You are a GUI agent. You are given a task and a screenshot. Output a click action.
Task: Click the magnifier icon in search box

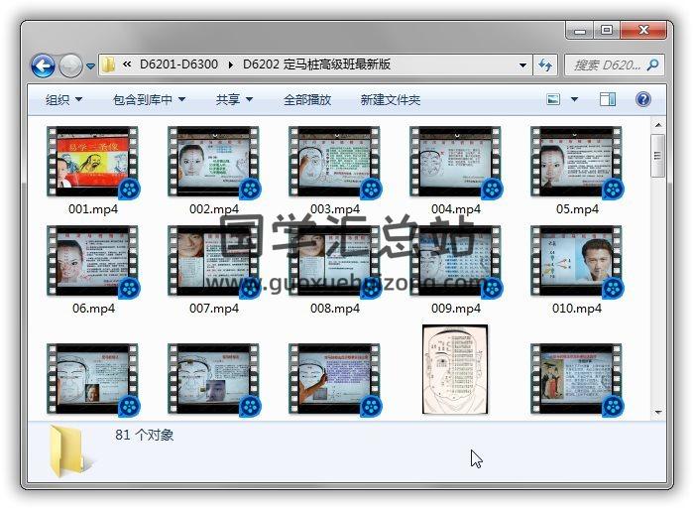[x=652, y=65]
